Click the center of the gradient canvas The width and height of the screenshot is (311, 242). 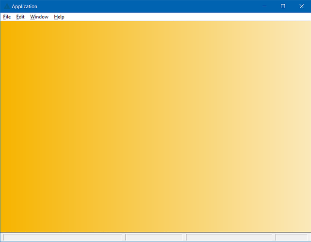point(155,127)
